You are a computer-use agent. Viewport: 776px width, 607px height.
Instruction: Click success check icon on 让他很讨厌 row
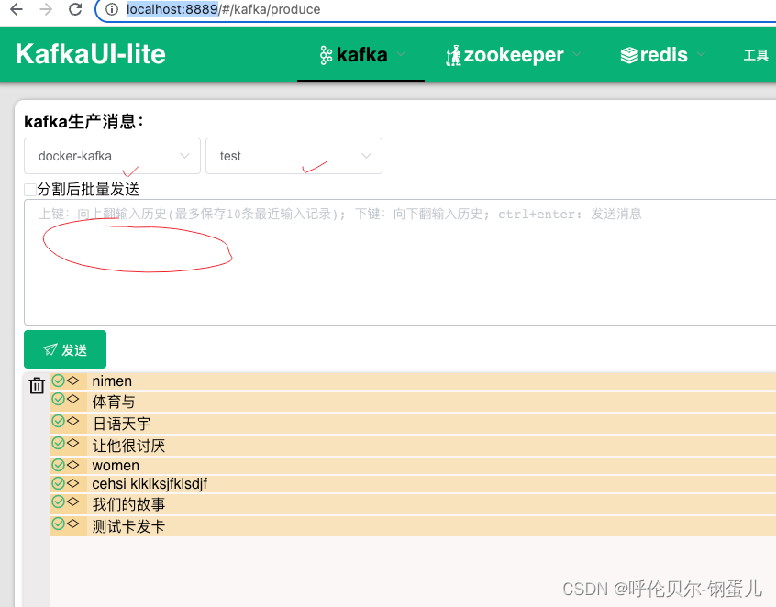click(59, 443)
